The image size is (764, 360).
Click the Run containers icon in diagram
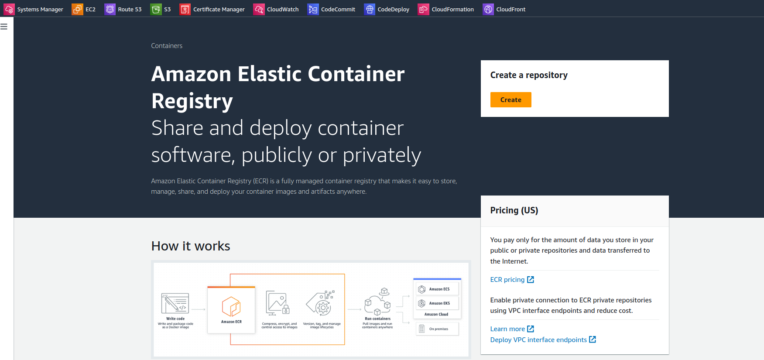pyautogui.click(x=377, y=302)
